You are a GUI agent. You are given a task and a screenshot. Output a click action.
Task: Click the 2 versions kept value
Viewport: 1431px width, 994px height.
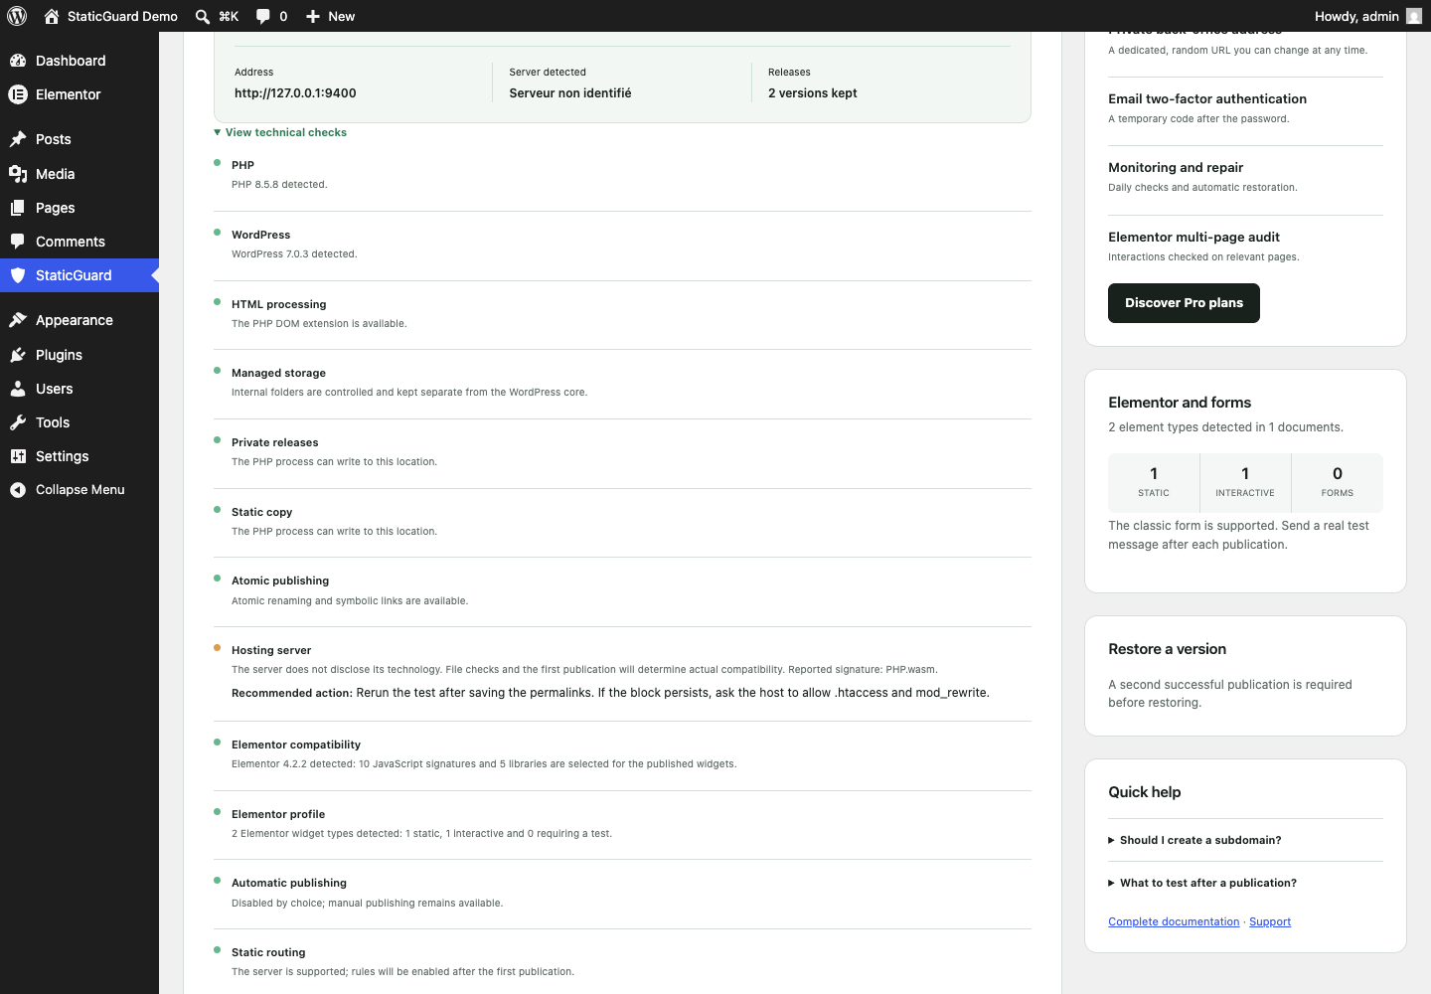tap(812, 93)
